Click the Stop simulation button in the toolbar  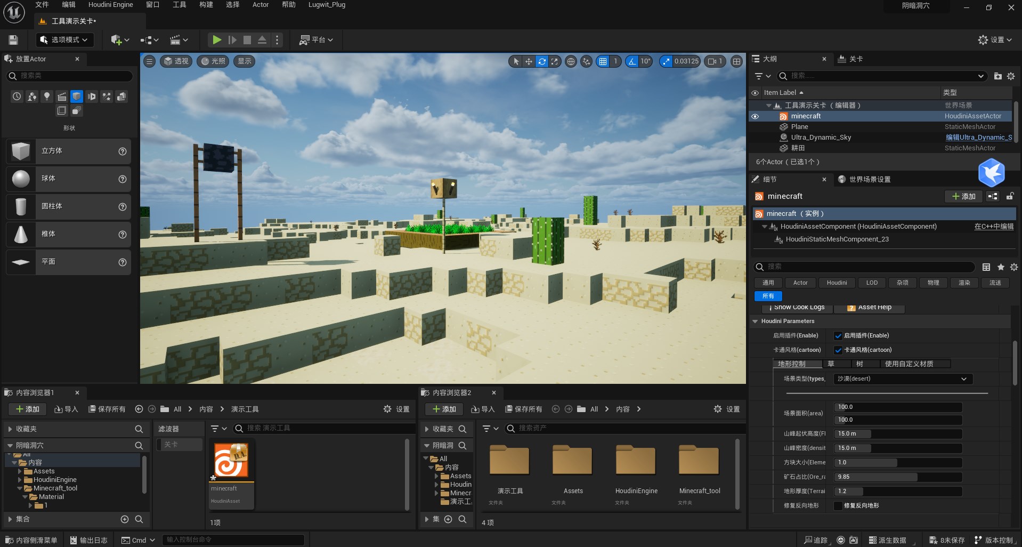point(247,40)
